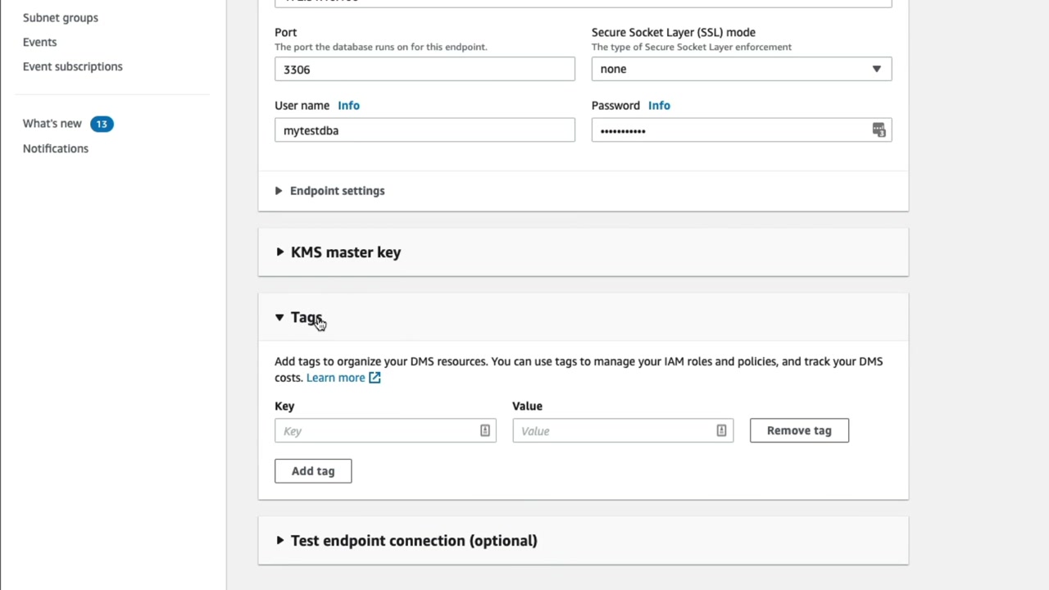1049x590 pixels.
Task: Open Event subscriptions in the sidebar
Action: pos(73,66)
